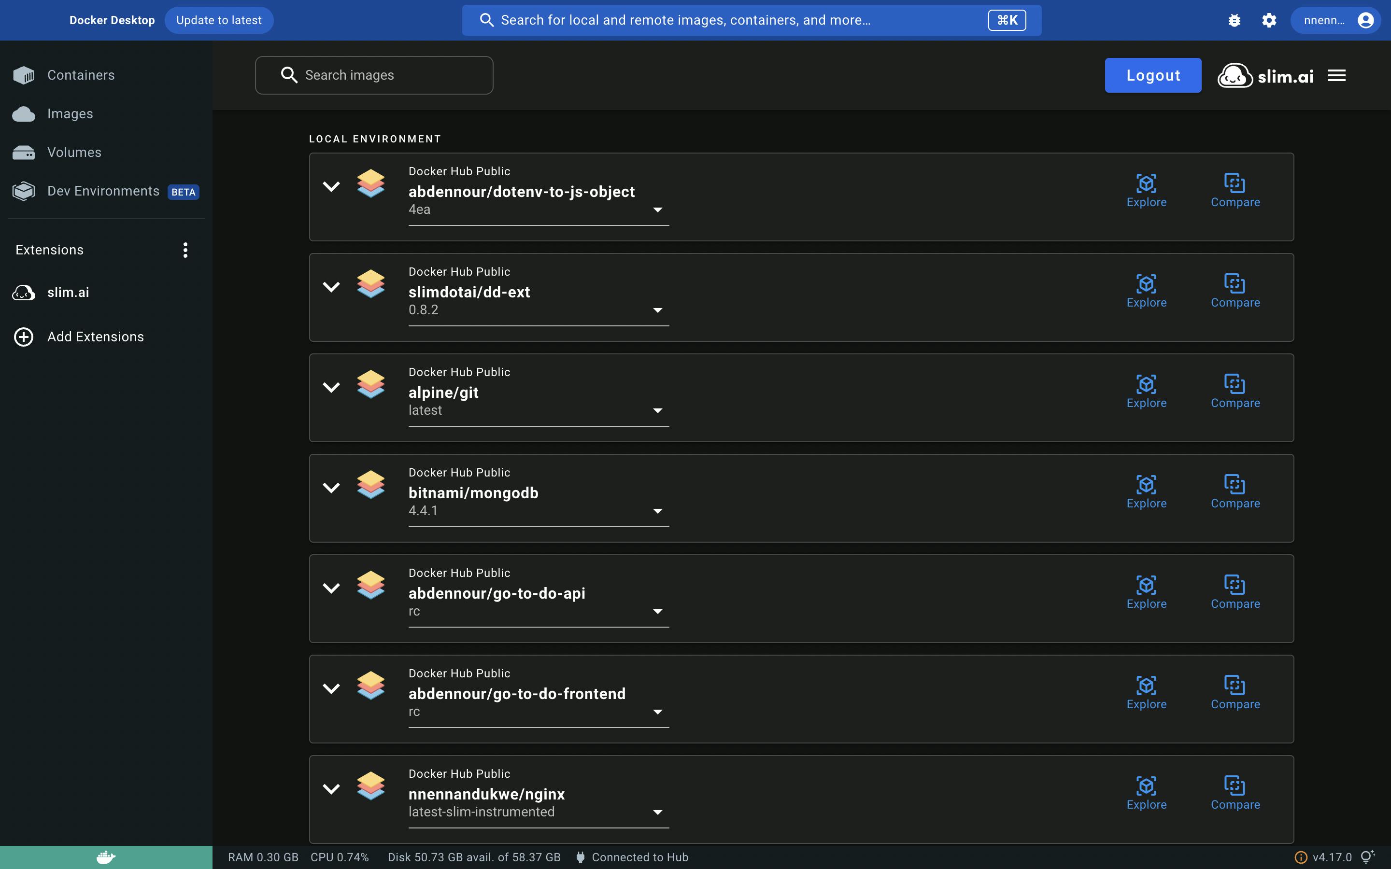Focus the Search images field
Viewport: 1391px width, 869px height.
(374, 75)
